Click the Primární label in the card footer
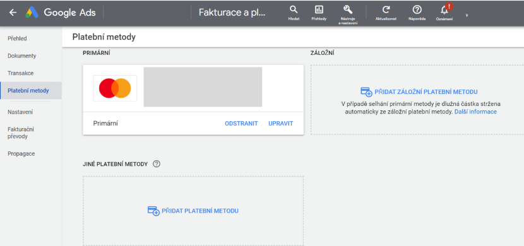The width and height of the screenshot is (524, 246). pyautogui.click(x=105, y=124)
